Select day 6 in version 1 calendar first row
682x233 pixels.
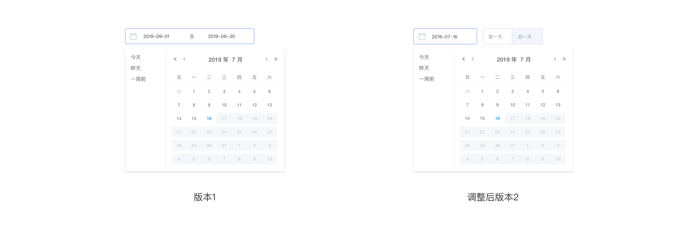[x=270, y=92]
